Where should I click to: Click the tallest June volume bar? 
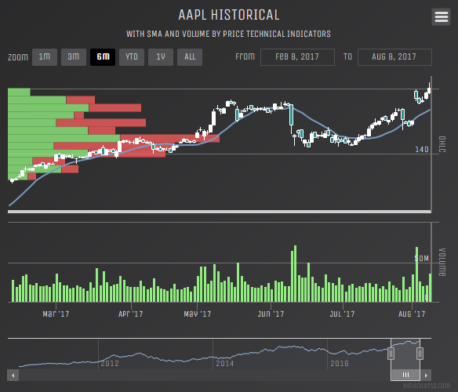click(295, 274)
